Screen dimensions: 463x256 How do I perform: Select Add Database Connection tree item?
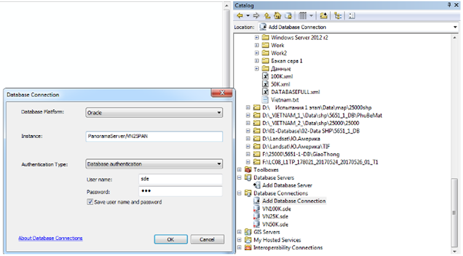(293, 201)
